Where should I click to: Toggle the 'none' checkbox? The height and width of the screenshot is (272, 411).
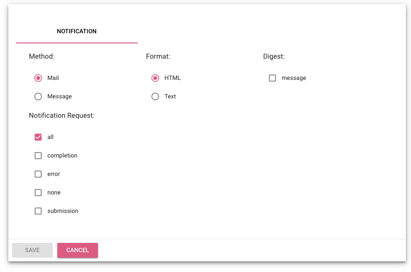pyautogui.click(x=38, y=193)
